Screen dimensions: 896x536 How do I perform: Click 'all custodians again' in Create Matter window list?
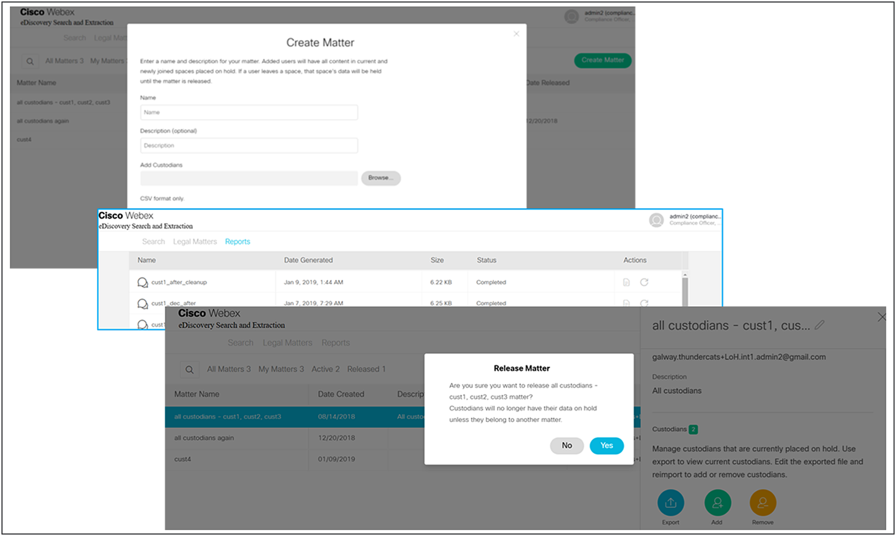point(43,121)
